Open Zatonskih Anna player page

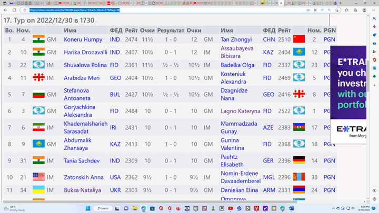click(84, 178)
